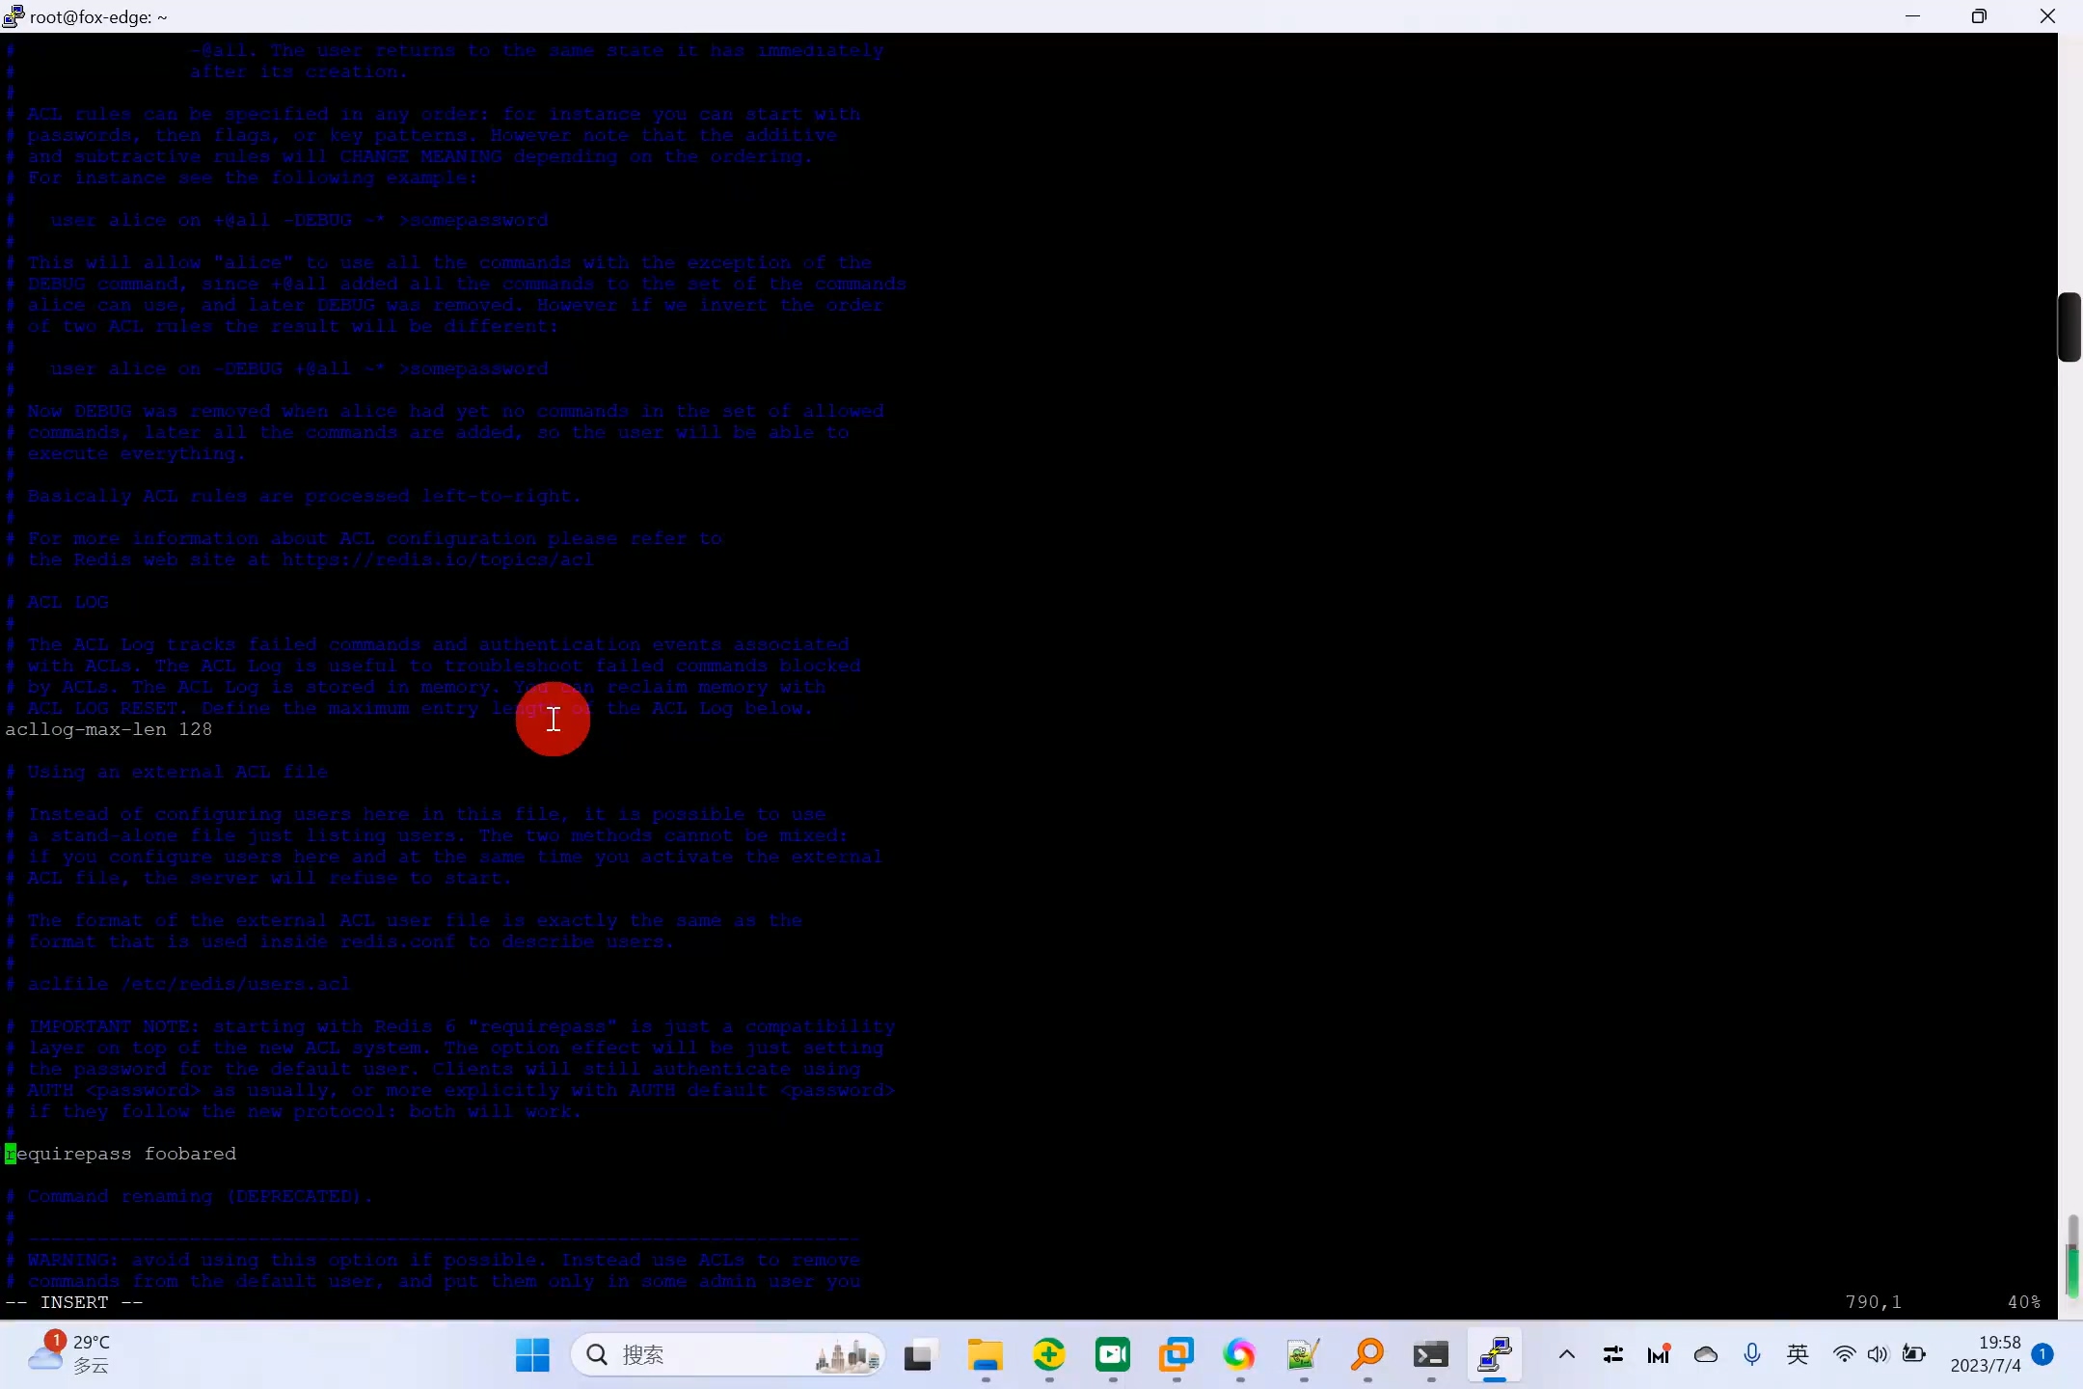Image resolution: width=2083 pixels, height=1389 pixels.
Task: Select the active PuTTY taskbar icon
Action: pyautogui.click(x=1494, y=1355)
